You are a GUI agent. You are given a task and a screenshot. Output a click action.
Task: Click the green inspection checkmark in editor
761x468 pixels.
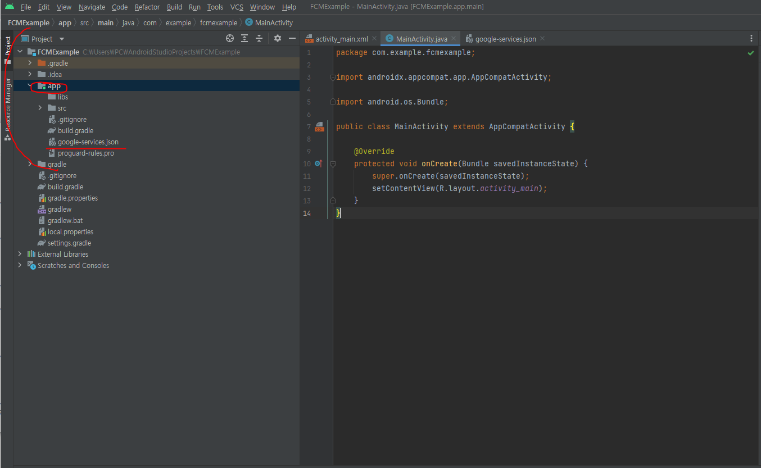751,53
